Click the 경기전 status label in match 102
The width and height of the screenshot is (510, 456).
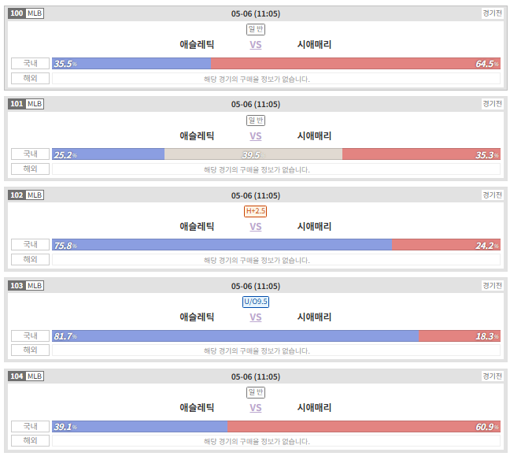click(492, 195)
